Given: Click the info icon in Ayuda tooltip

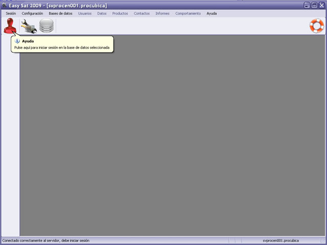Looking at the screenshot, I should click(17, 41).
